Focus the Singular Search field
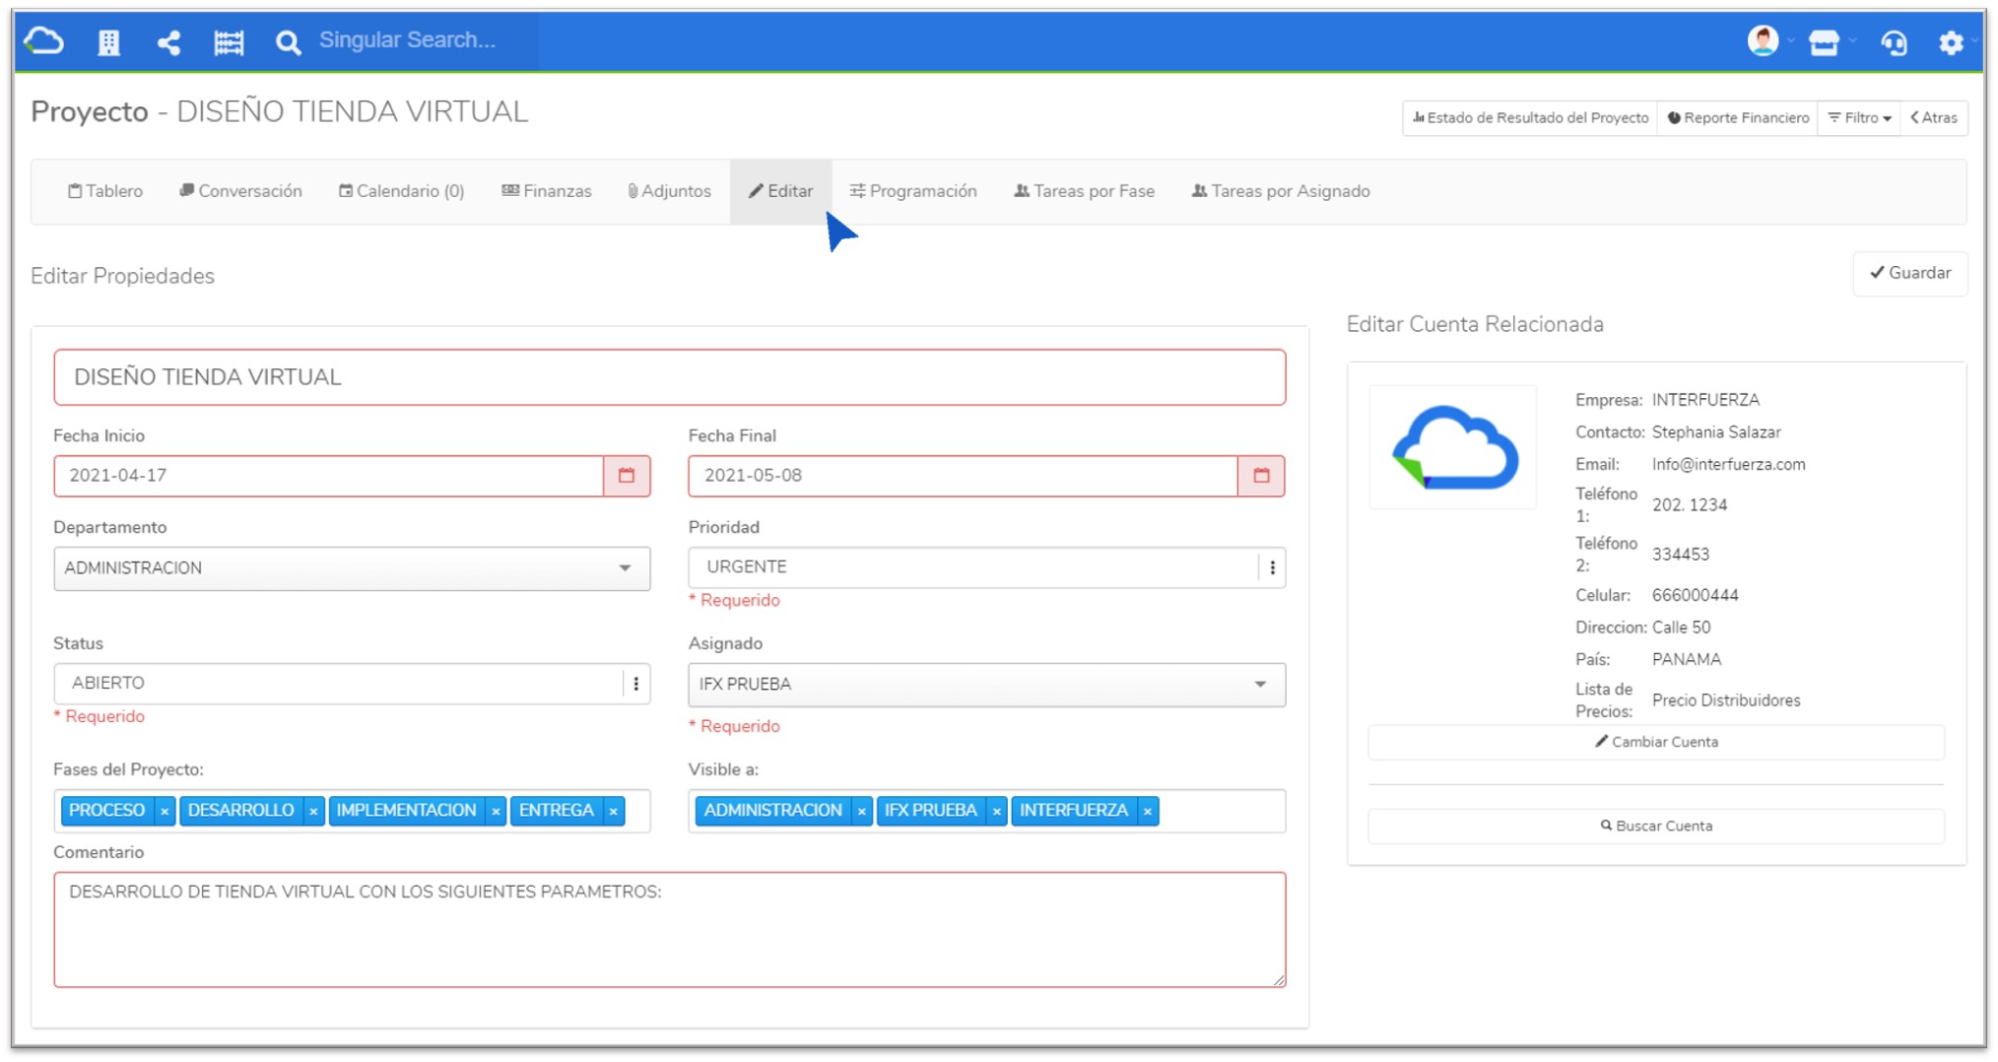Viewport: 1998px width, 1062px height. (424, 40)
